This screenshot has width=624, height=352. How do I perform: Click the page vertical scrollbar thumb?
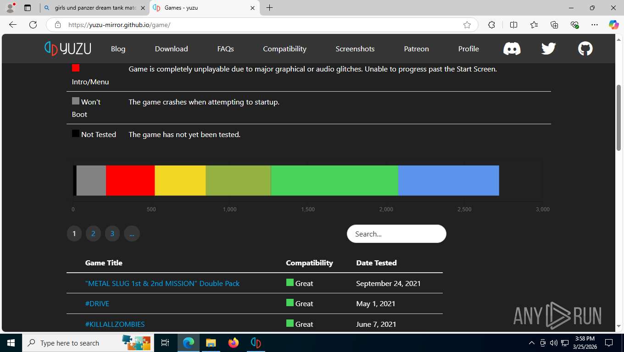[618, 118]
